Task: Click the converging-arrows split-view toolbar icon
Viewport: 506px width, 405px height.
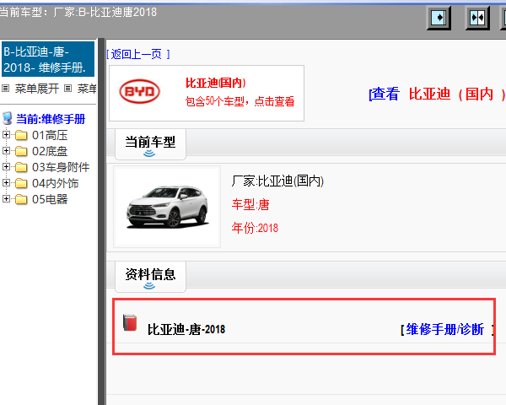Action: [x=477, y=18]
